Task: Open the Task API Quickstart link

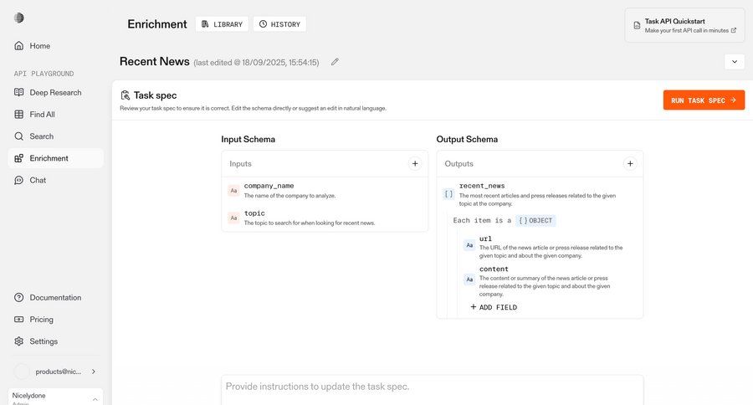Action: pyautogui.click(x=684, y=25)
